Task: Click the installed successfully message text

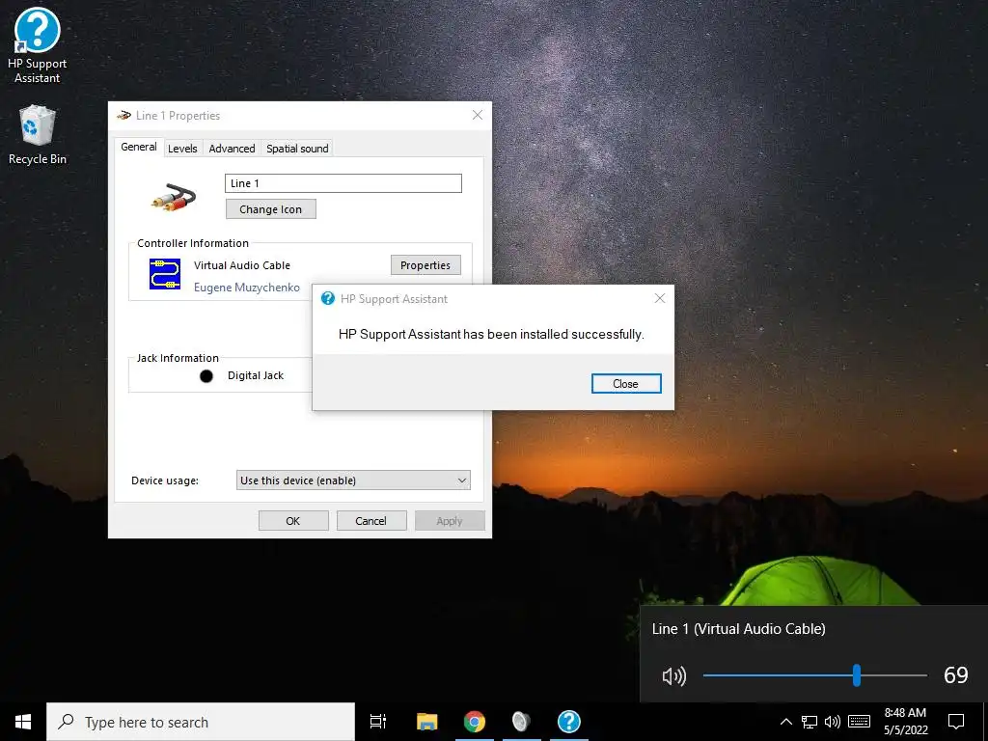Action: point(491,334)
